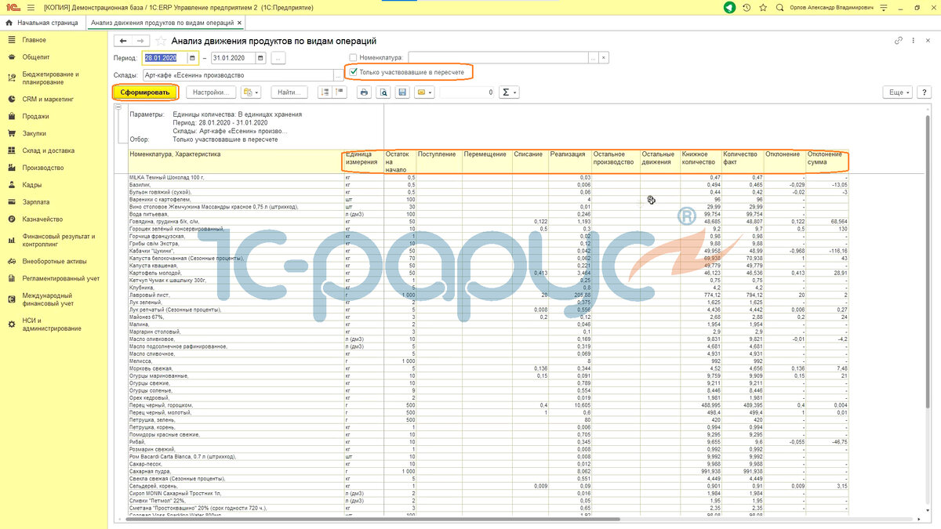Viewport: 941px width, 529px height.
Task: Open favorites star in title bar
Action: coord(763,7)
